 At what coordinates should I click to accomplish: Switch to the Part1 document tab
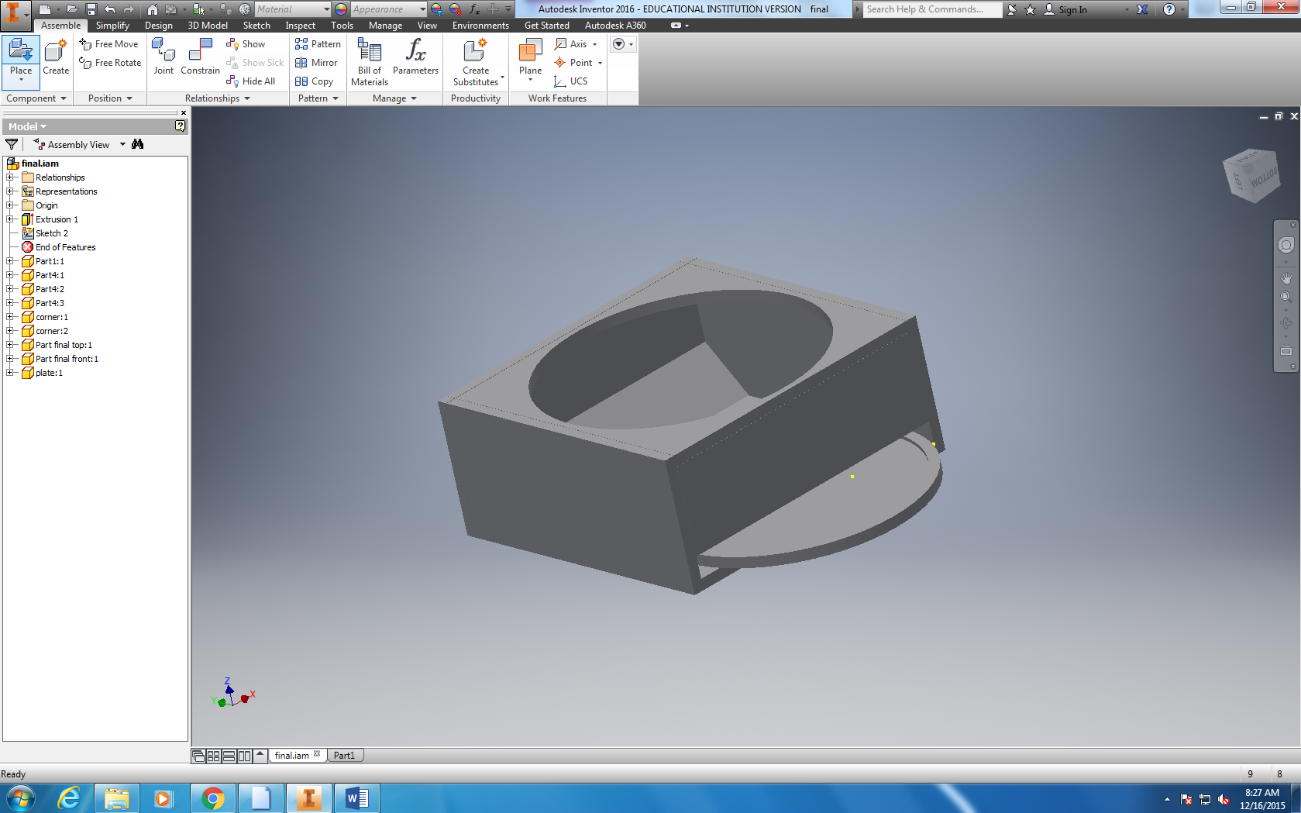(x=344, y=756)
